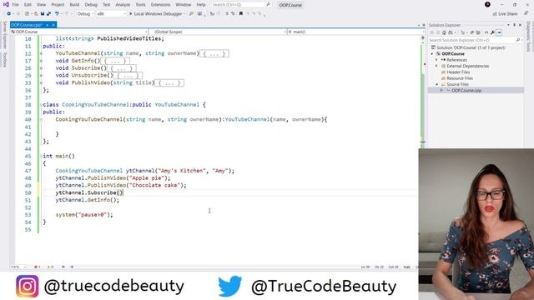This screenshot has height=300, width=534.
Task: Click the Undo arrow icon
Action: [x=57, y=13]
